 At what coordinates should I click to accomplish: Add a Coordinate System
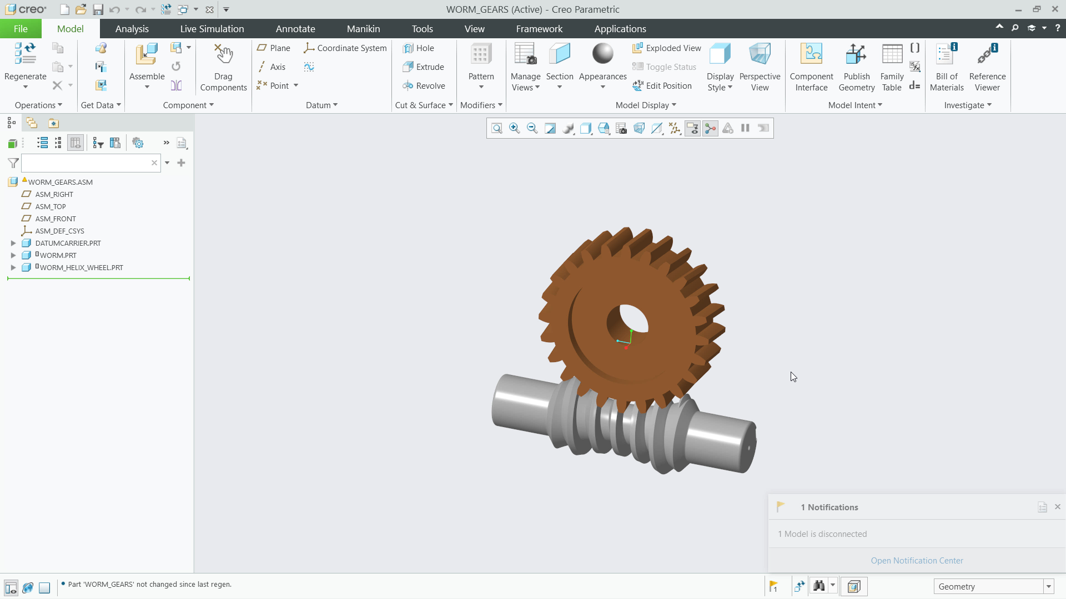(x=345, y=48)
